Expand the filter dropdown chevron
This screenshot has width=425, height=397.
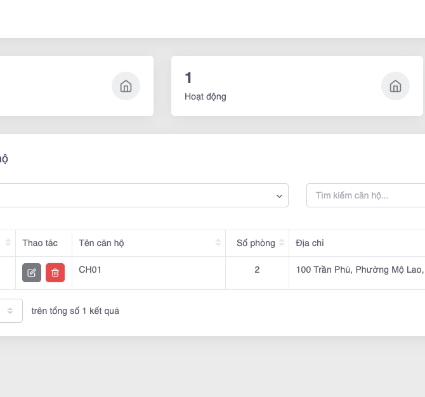click(279, 196)
